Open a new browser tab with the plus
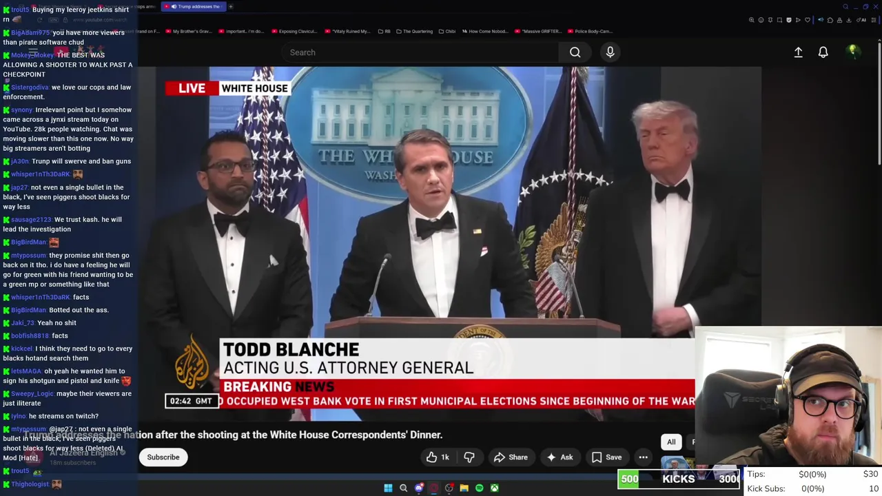 pyautogui.click(x=231, y=6)
